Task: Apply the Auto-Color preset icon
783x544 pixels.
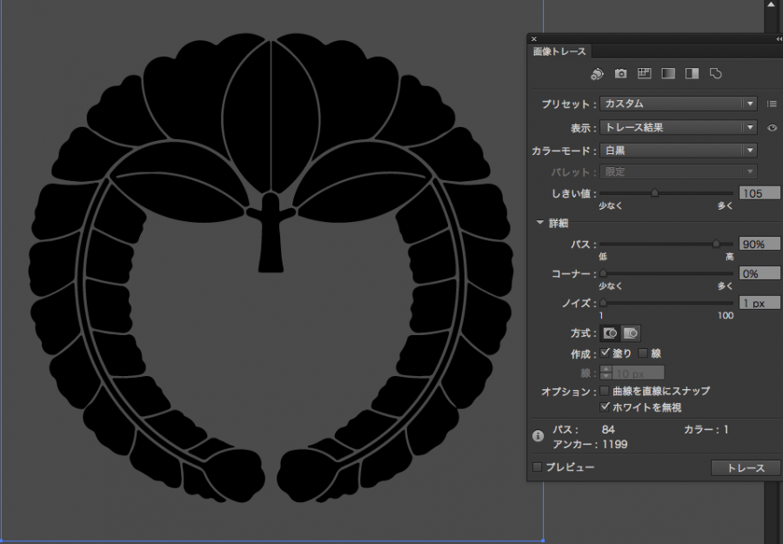Action: (597, 74)
